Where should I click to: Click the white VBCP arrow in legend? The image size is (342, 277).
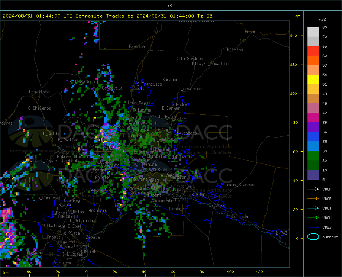coord(313,189)
